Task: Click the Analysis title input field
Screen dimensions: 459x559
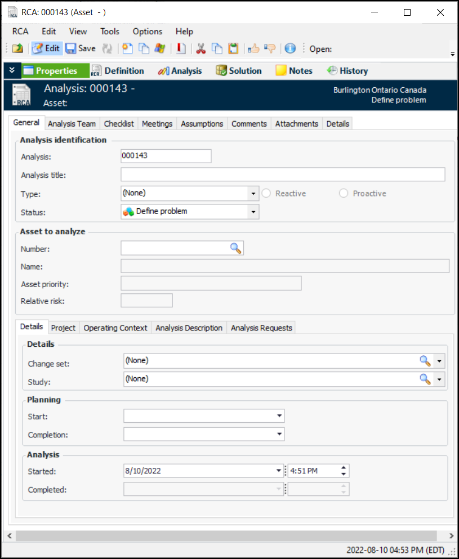Action: 283,175
